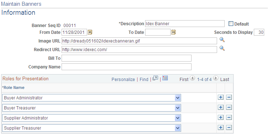Open the To Date calendar picker

click(x=173, y=32)
